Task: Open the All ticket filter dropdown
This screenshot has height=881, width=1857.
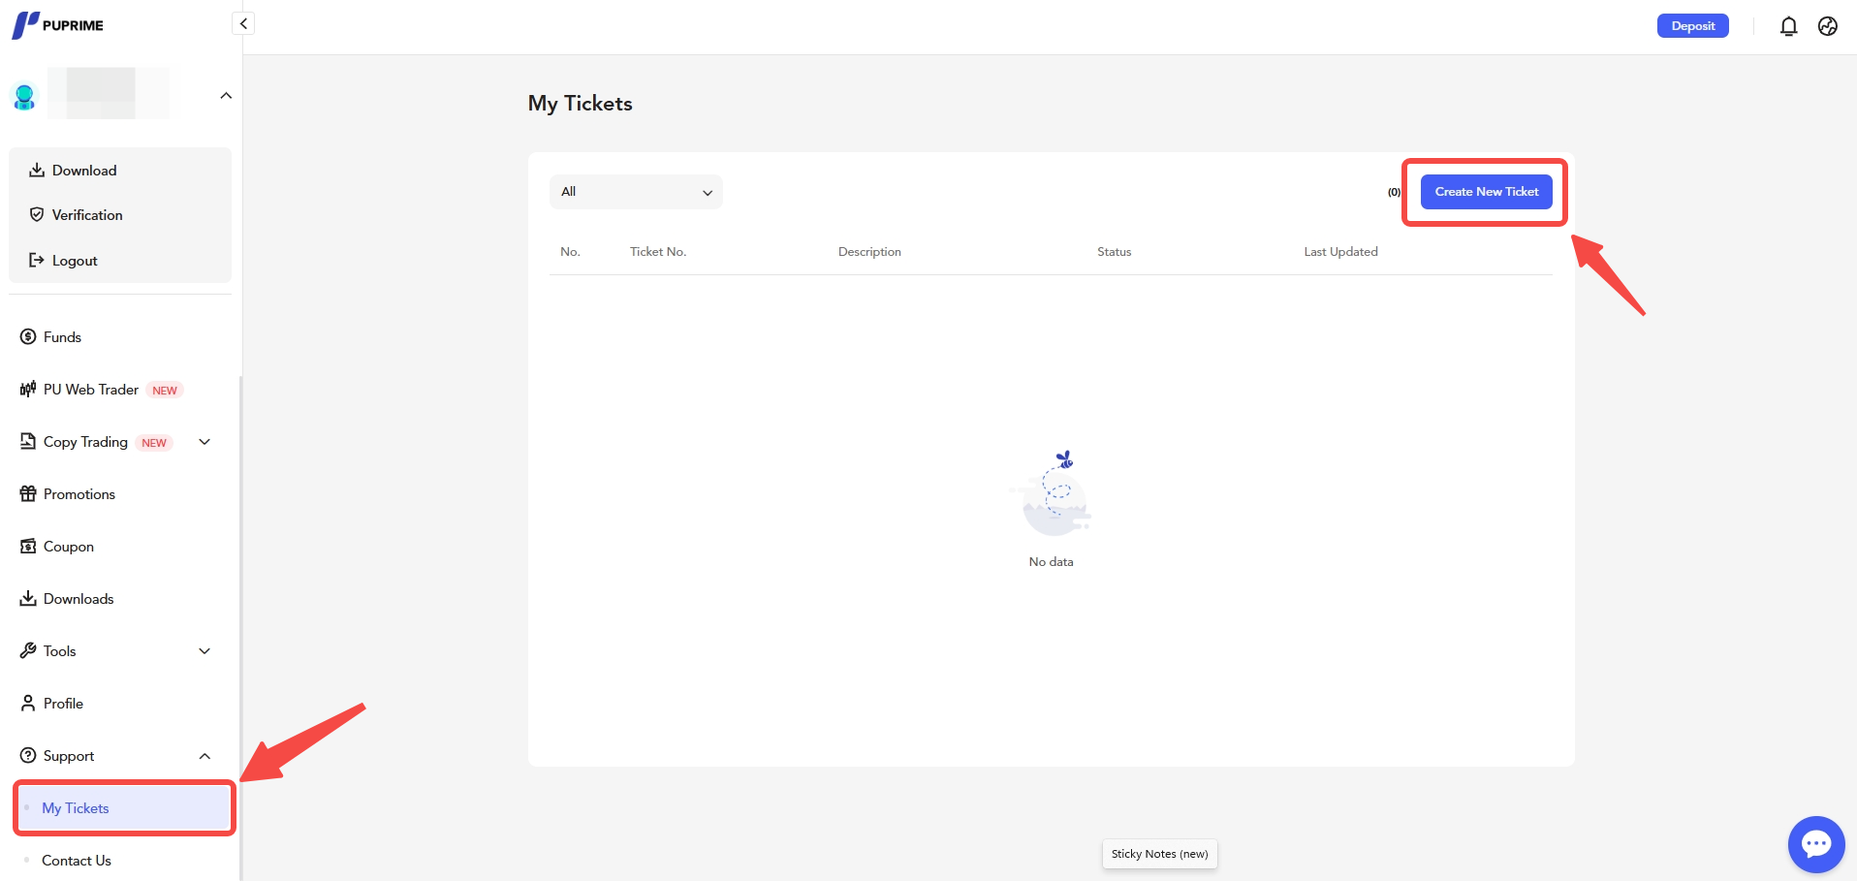Action: [x=636, y=192]
